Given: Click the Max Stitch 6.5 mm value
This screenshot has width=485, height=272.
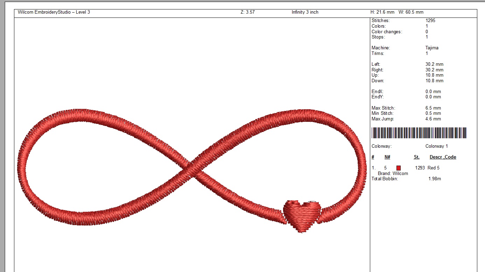Looking at the screenshot, I should point(433,108).
